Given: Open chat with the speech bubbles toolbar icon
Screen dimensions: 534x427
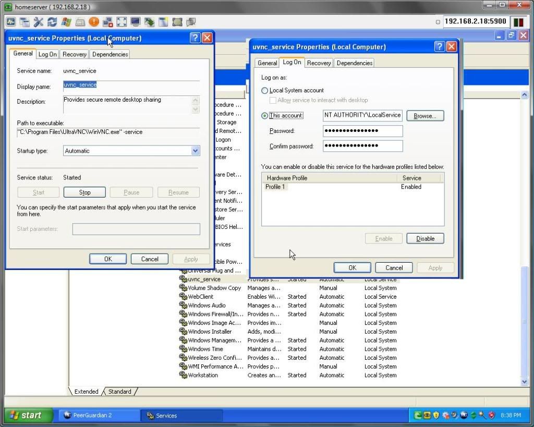Looking at the screenshot, I should coord(191,22).
